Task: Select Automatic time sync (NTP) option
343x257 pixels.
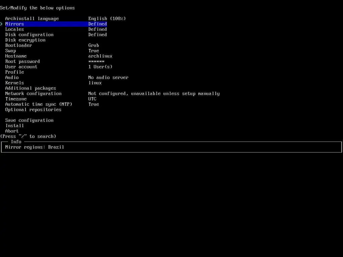Action: [39, 104]
